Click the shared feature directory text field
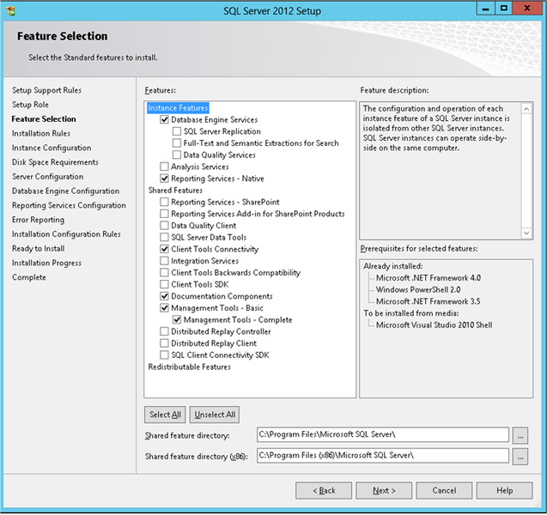Viewport: 547px width, 515px height. (x=382, y=435)
